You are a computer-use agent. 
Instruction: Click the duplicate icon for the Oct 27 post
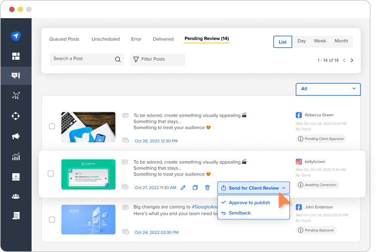(x=195, y=187)
